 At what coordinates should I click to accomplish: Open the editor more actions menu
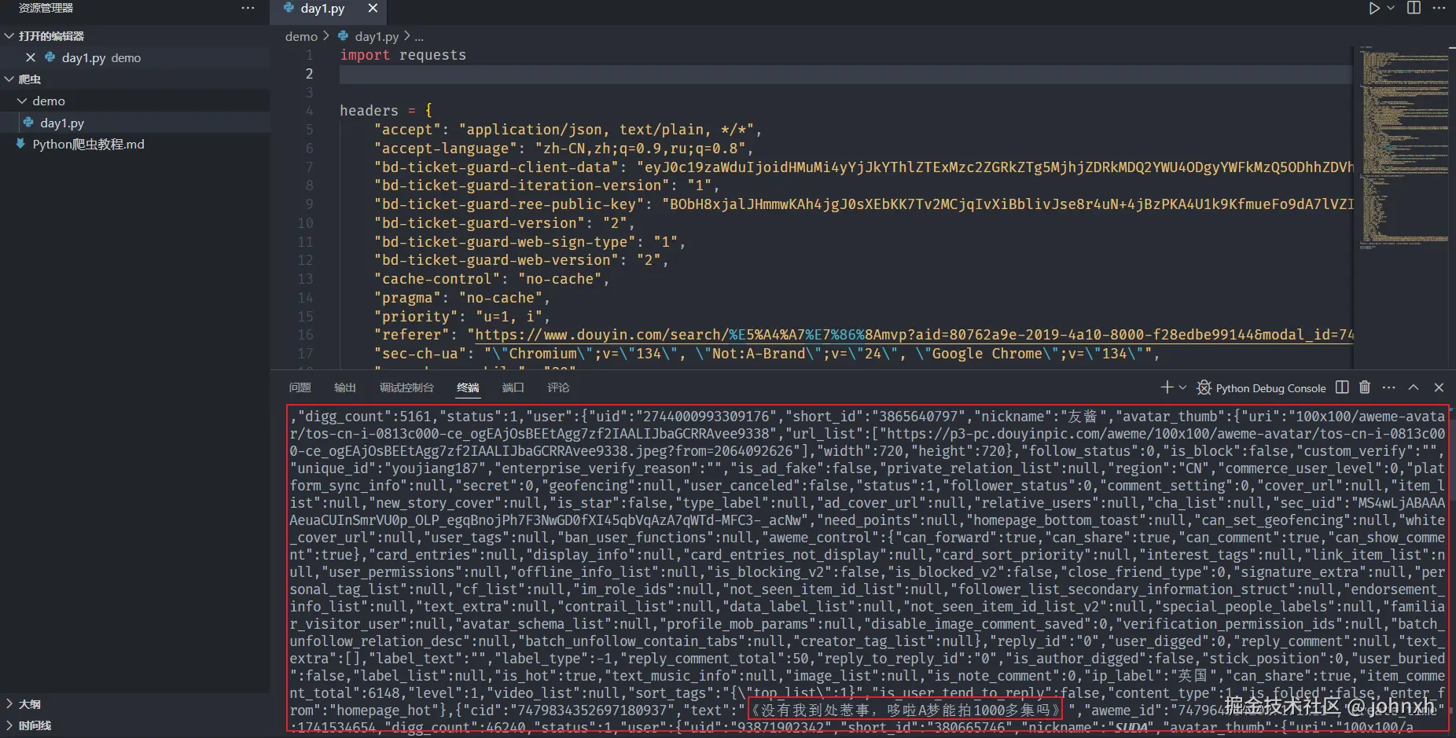tap(1439, 8)
